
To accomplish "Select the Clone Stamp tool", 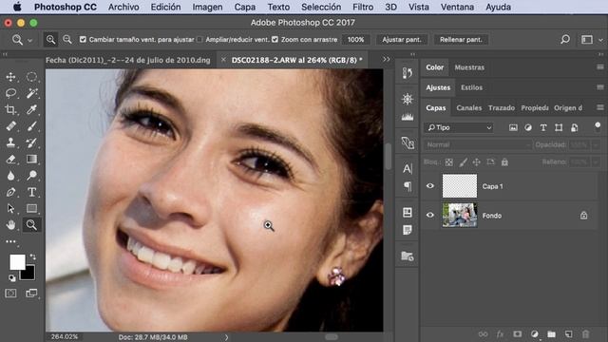I will (10, 142).
